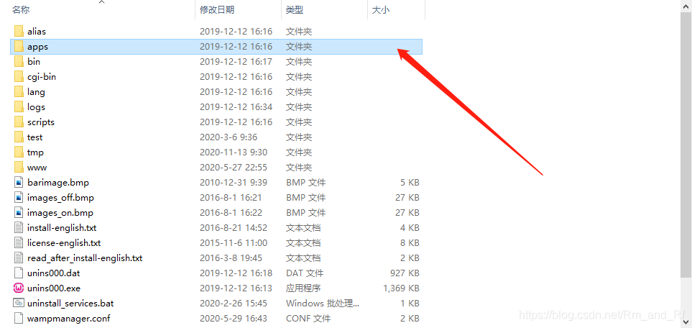This screenshot has width=692, height=328.
Task: Click the license-english.txt document icon
Action: tap(19, 242)
